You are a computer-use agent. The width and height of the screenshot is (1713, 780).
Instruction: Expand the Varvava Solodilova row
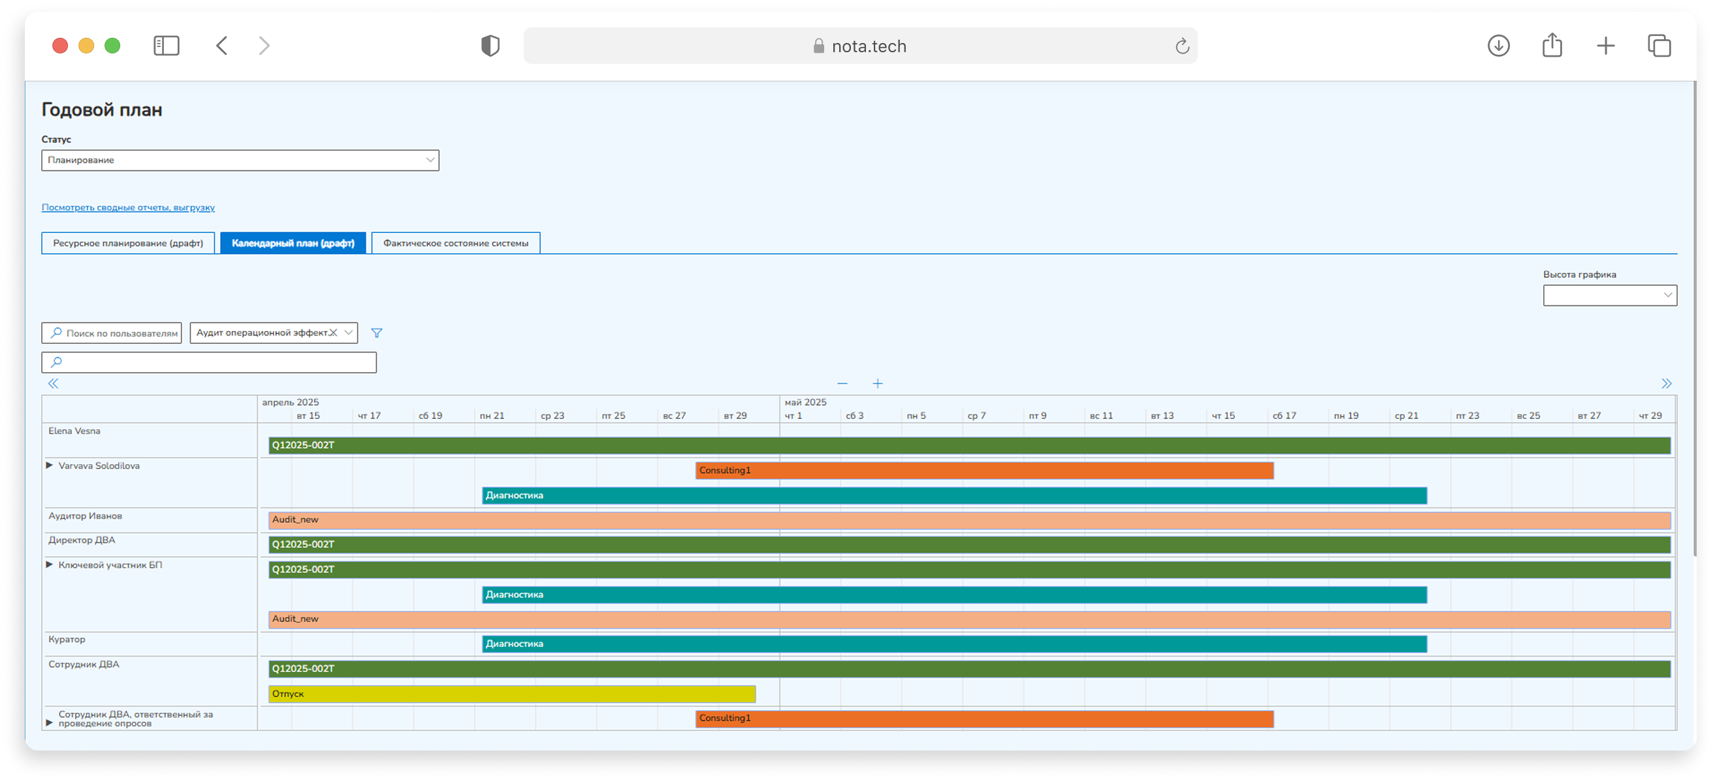pyautogui.click(x=49, y=466)
